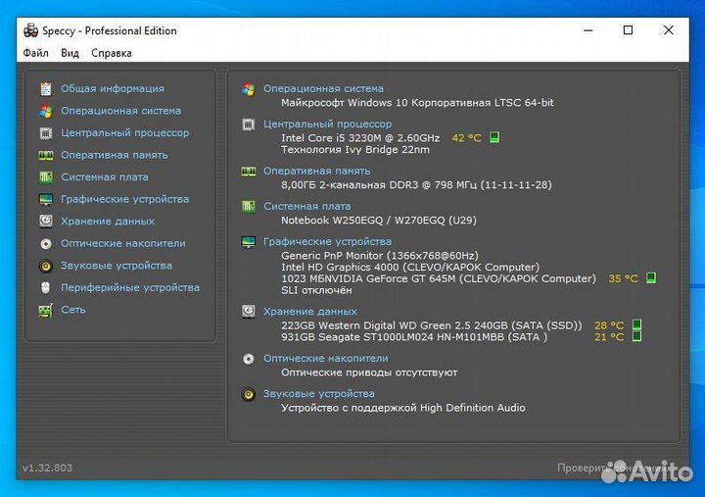The image size is (705, 497).
Task: Click the Оптические накопители heading in summary
Action: [325, 359]
